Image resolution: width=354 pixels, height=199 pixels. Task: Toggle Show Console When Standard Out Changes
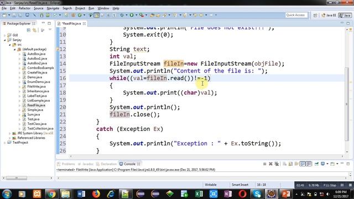click(x=303, y=164)
